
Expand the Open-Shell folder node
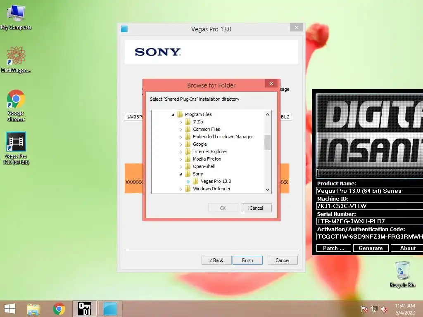click(x=181, y=167)
